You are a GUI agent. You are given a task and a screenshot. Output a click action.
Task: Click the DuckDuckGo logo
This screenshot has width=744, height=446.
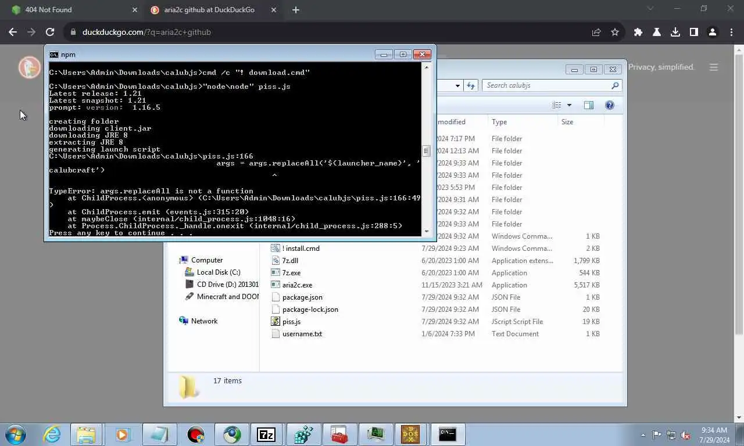click(x=30, y=67)
